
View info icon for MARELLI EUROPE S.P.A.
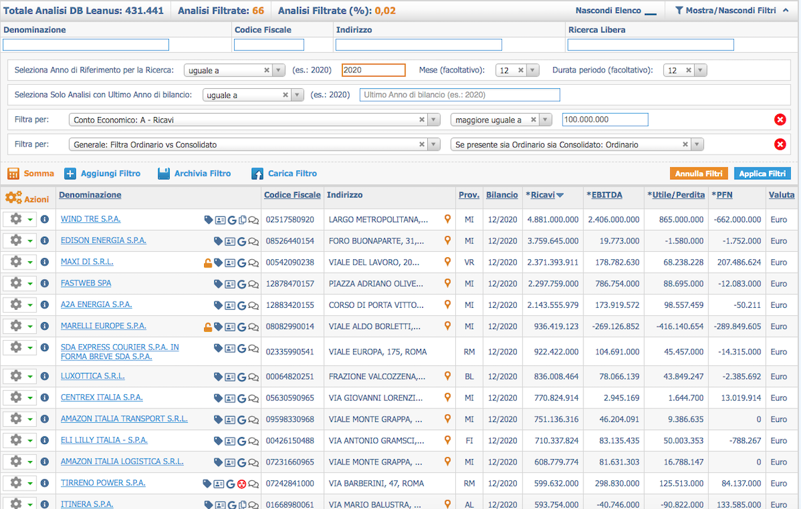click(45, 326)
